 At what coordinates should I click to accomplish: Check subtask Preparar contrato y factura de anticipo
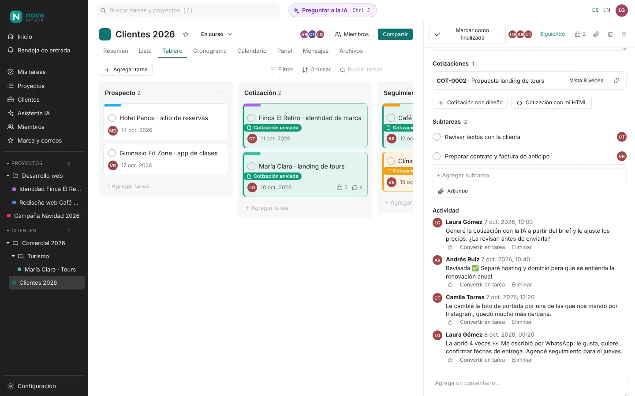click(437, 156)
